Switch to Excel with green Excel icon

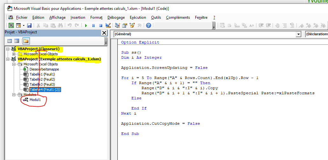pos(11,25)
